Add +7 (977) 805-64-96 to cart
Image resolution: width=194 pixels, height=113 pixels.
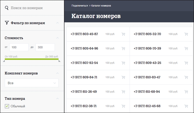(123, 49)
